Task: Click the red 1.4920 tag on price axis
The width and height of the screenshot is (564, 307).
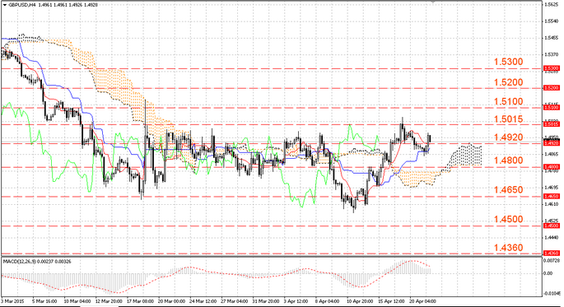Action: click(x=552, y=143)
